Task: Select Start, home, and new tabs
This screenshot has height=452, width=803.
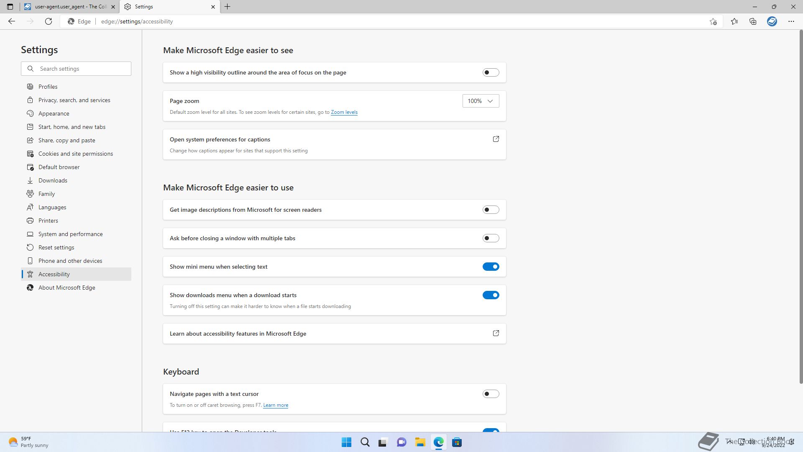Action: tap(76, 127)
